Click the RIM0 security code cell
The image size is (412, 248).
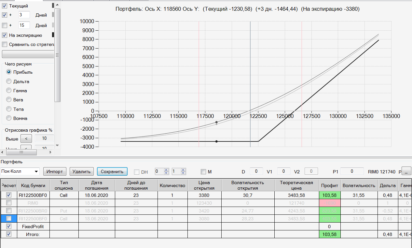click(x=33, y=203)
